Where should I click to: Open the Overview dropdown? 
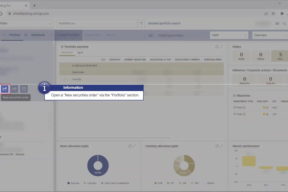click(x=270, y=35)
